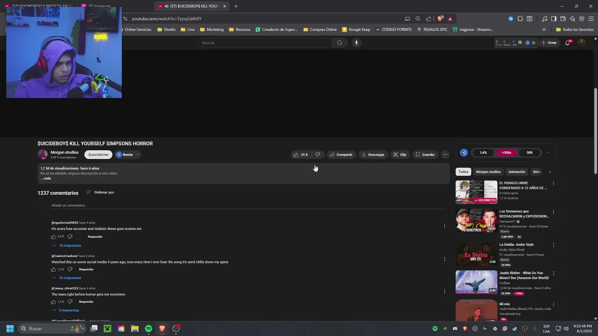Create a Clip of the video
Image resolution: width=598 pixels, height=336 pixels.
399,154
